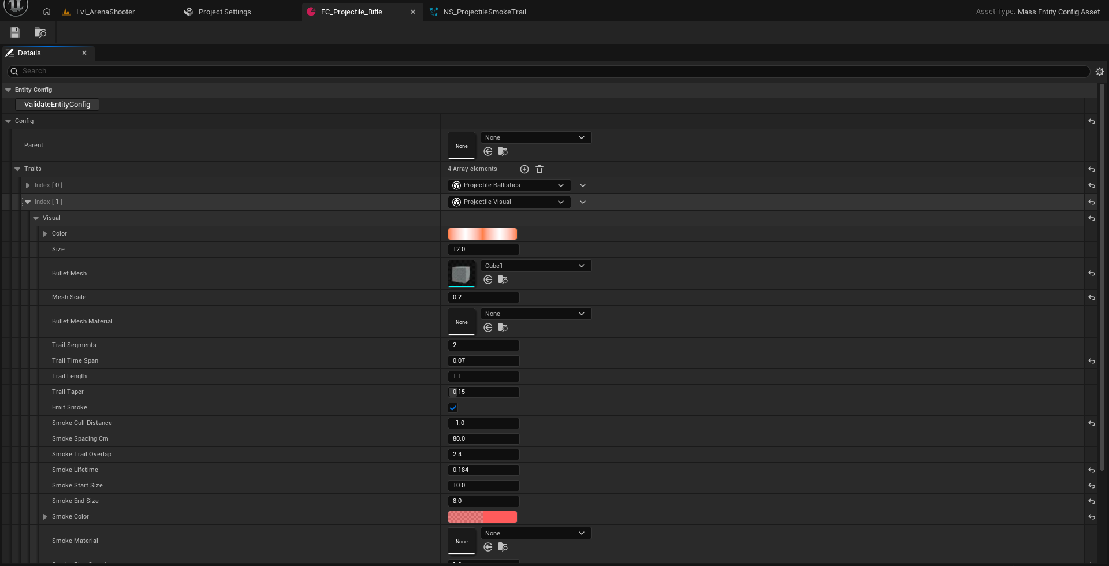The width and height of the screenshot is (1109, 566).
Task: Use selected asset for Bullet Mesh Material
Action: pos(488,327)
